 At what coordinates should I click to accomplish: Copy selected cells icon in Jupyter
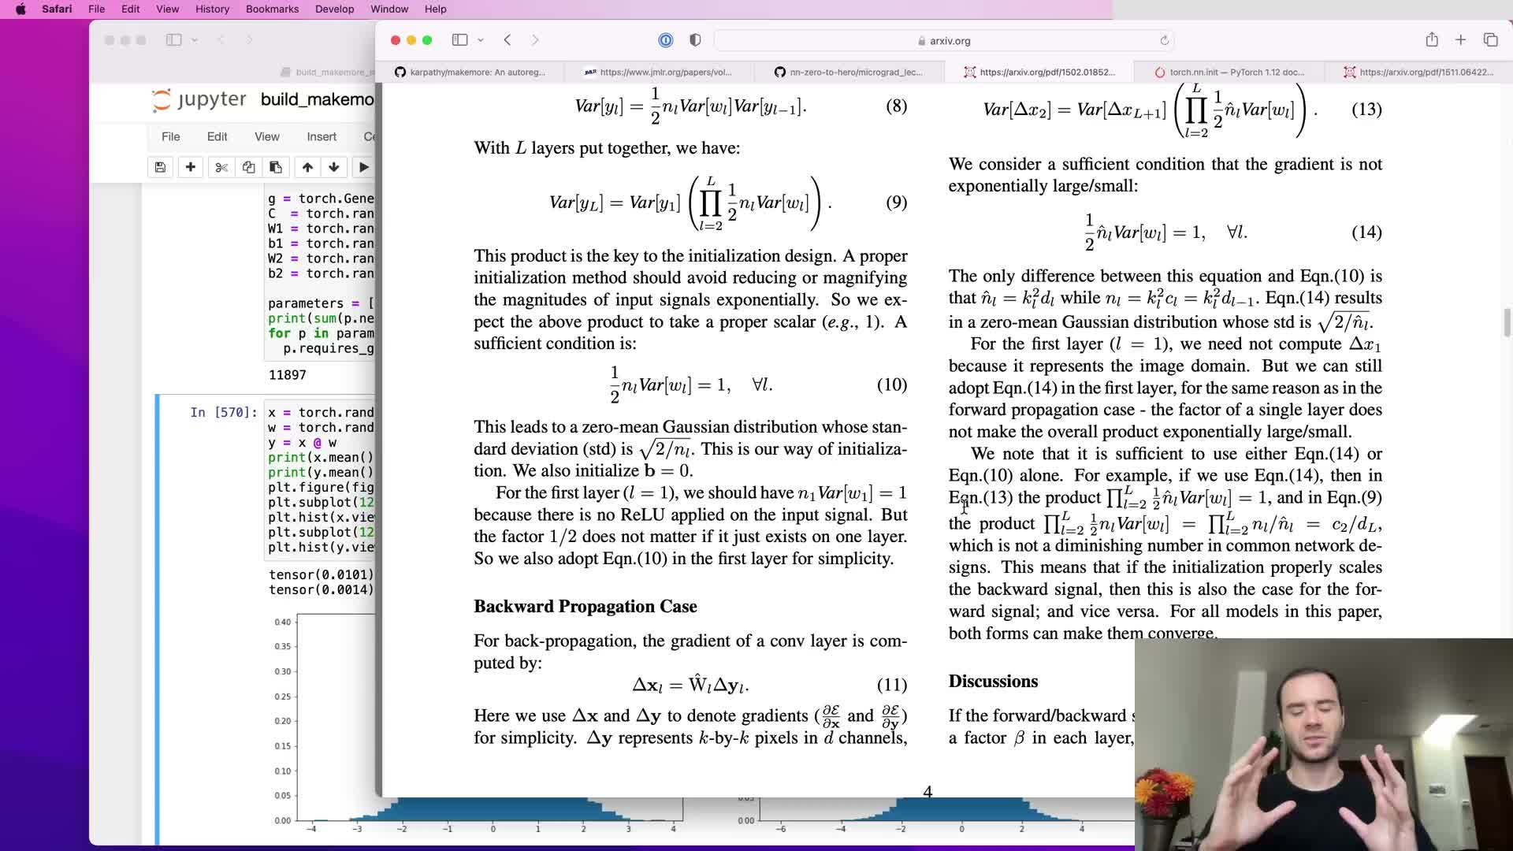[x=248, y=167]
